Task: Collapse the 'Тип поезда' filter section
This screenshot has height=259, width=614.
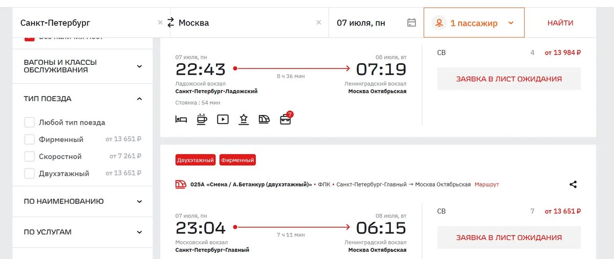Action: (83, 99)
